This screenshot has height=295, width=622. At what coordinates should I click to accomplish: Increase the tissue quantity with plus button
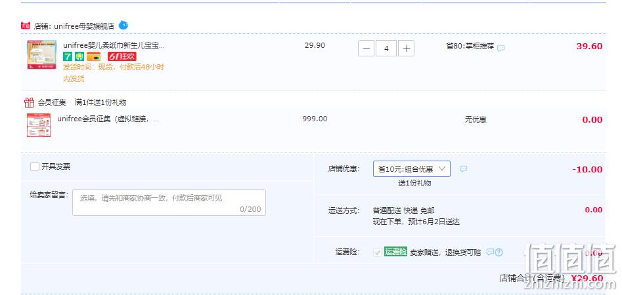(x=406, y=49)
